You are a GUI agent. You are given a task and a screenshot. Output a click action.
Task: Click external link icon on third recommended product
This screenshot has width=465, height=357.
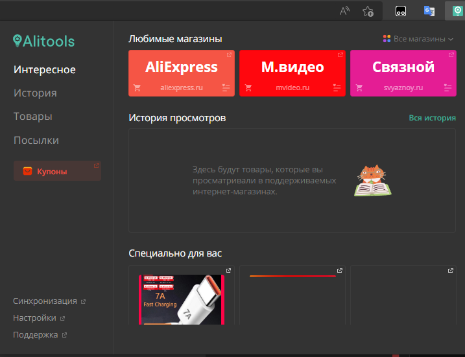click(451, 270)
